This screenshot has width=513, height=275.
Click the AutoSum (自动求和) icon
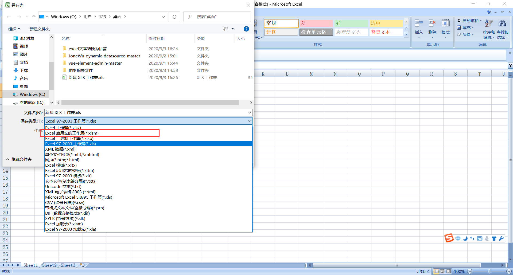tap(459, 21)
